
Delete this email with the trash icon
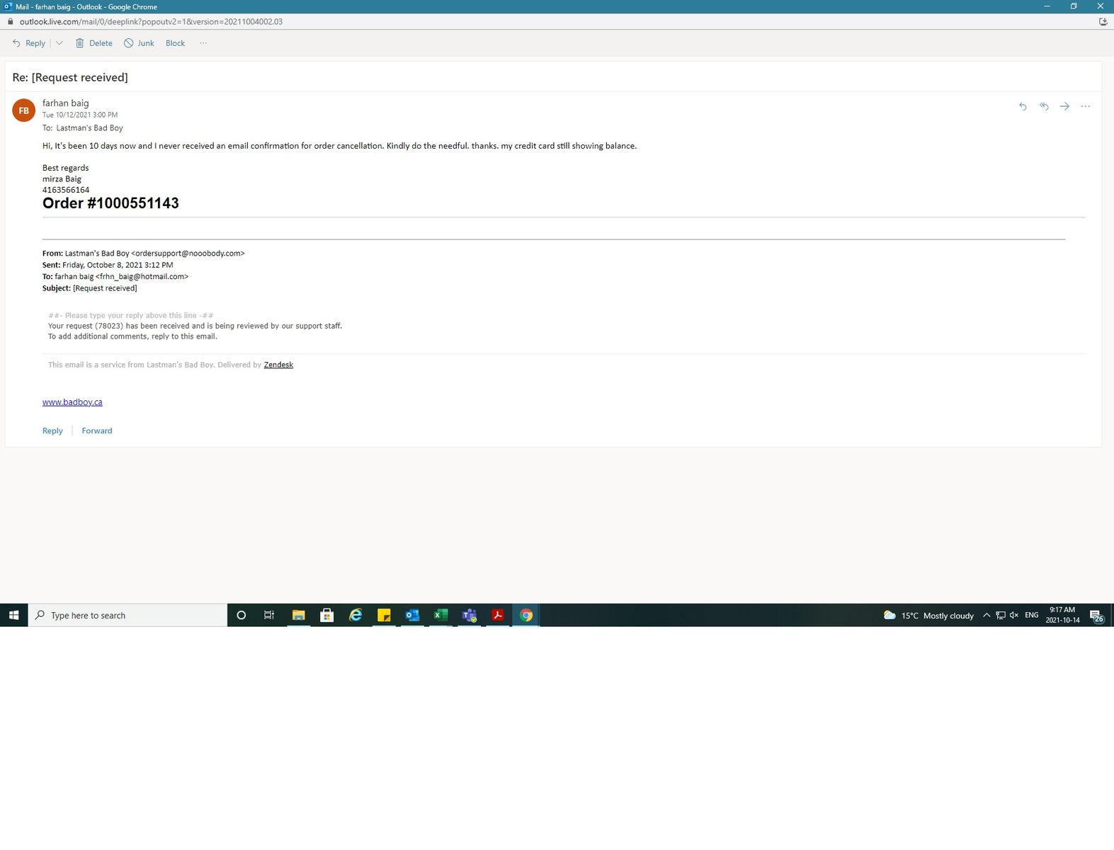click(93, 43)
